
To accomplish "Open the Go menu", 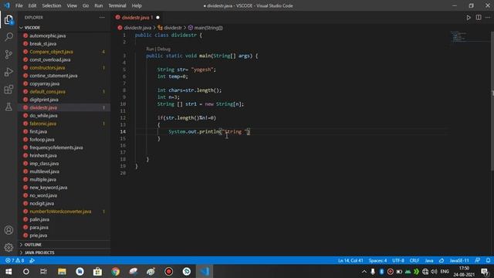I will [x=86, y=5].
